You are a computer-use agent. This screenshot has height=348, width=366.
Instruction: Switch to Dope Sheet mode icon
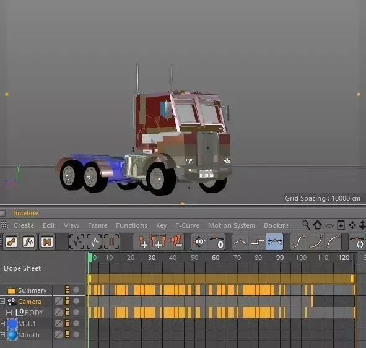pos(11,241)
